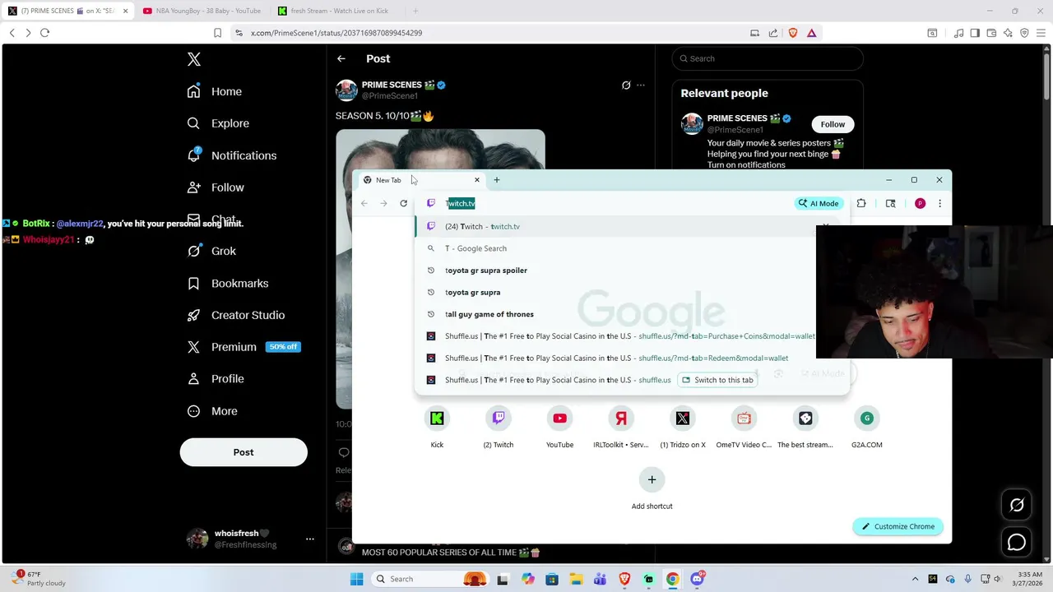1053x592 pixels.
Task: Pick 'tall guy game of thrones' suggestion
Action: [x=632, y=314]
